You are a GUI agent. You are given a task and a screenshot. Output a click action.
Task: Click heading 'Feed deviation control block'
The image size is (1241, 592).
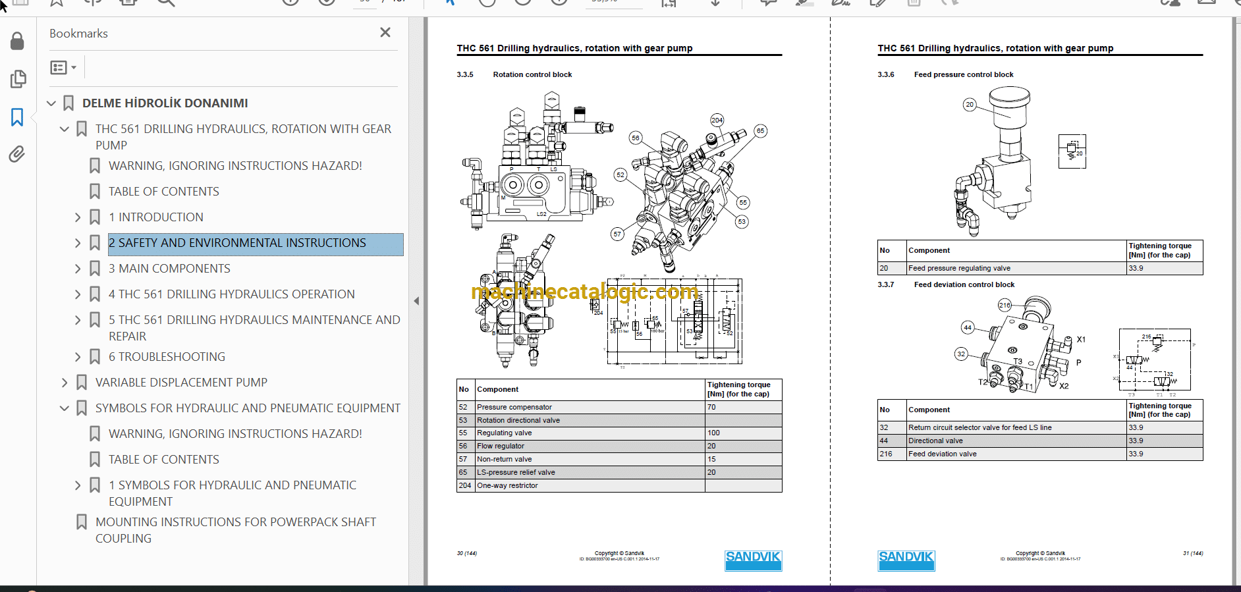[964, 284]
